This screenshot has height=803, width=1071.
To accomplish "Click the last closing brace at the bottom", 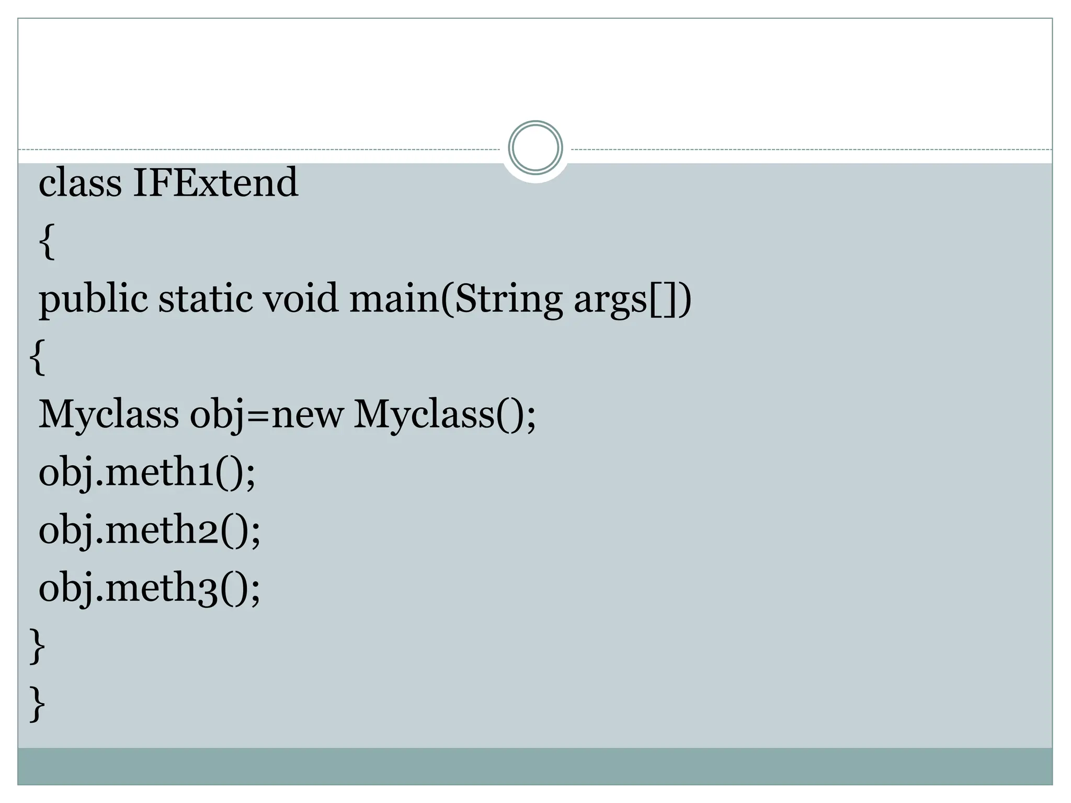I will pyautogui.click(x=37, y=704).
